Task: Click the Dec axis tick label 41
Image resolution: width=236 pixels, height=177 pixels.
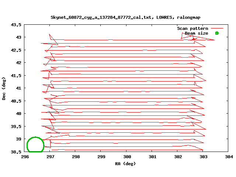Action: [x=19, y=88]
